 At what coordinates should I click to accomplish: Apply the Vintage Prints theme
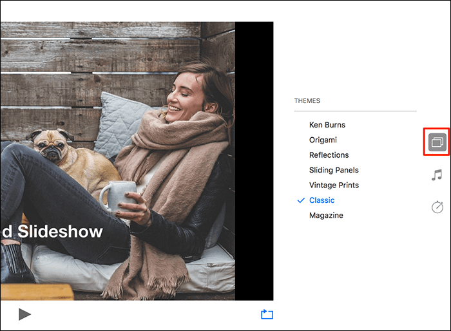coord(334,185)
